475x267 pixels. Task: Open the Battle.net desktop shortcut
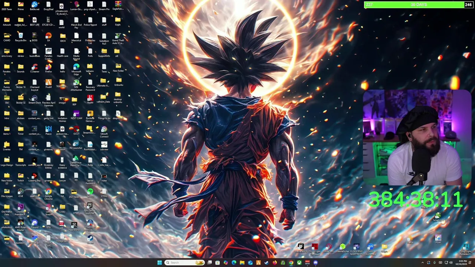pyautogui.click(x=35, y=6)
